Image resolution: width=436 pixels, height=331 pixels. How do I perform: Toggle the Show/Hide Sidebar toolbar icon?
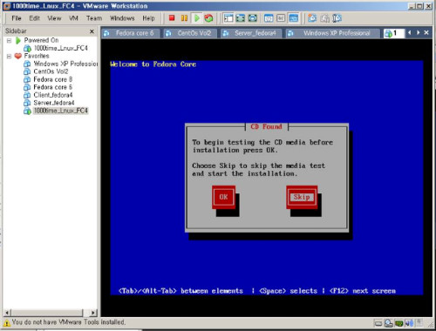[228, 18]
